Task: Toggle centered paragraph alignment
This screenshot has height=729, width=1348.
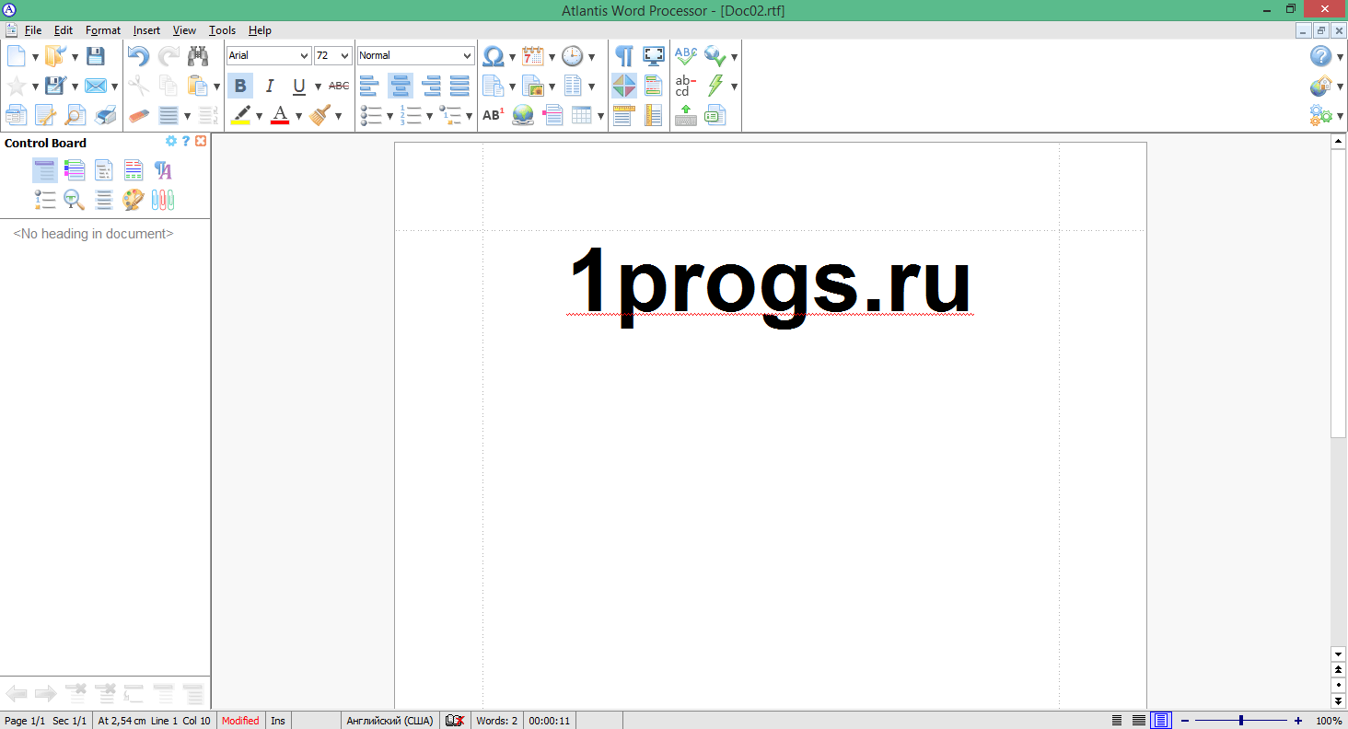Action: [401, 85]
